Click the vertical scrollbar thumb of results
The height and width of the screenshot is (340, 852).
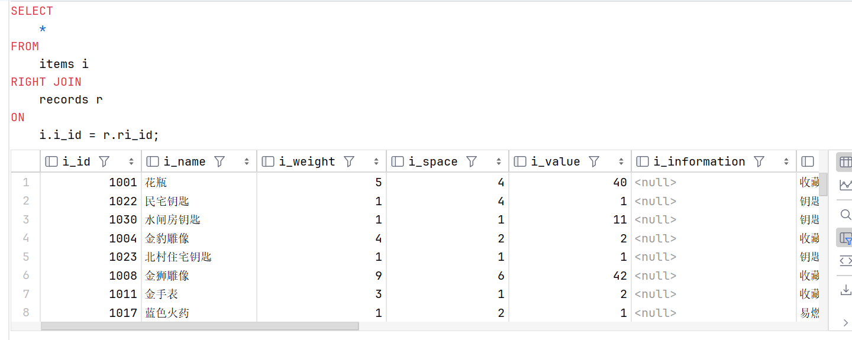click(823, 184)
